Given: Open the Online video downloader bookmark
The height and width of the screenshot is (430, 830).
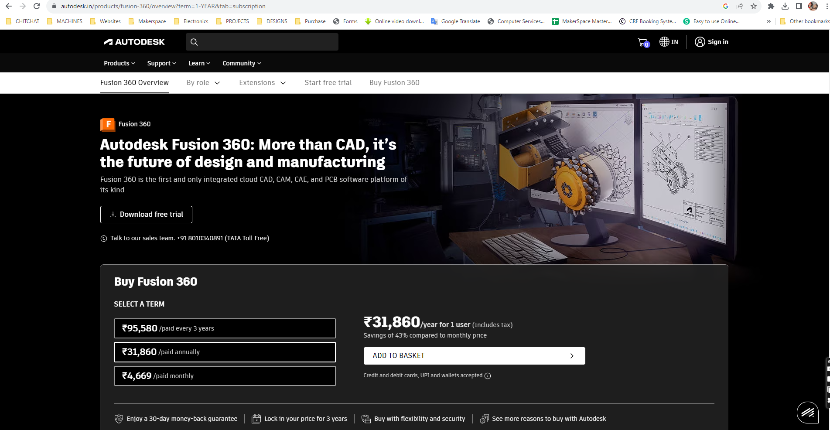Looking at the screenshot, I should [x=394, y=21].
